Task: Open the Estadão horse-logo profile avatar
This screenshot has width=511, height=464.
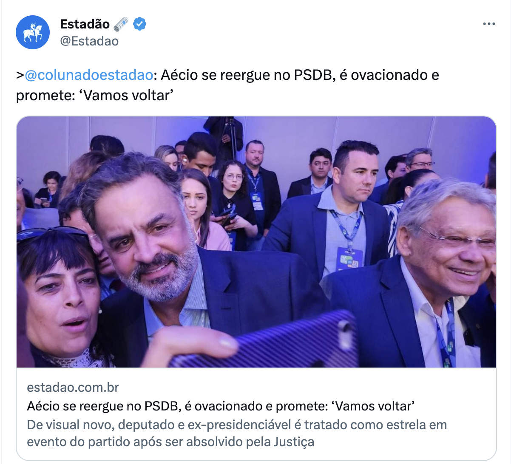Action: [33, 32]
